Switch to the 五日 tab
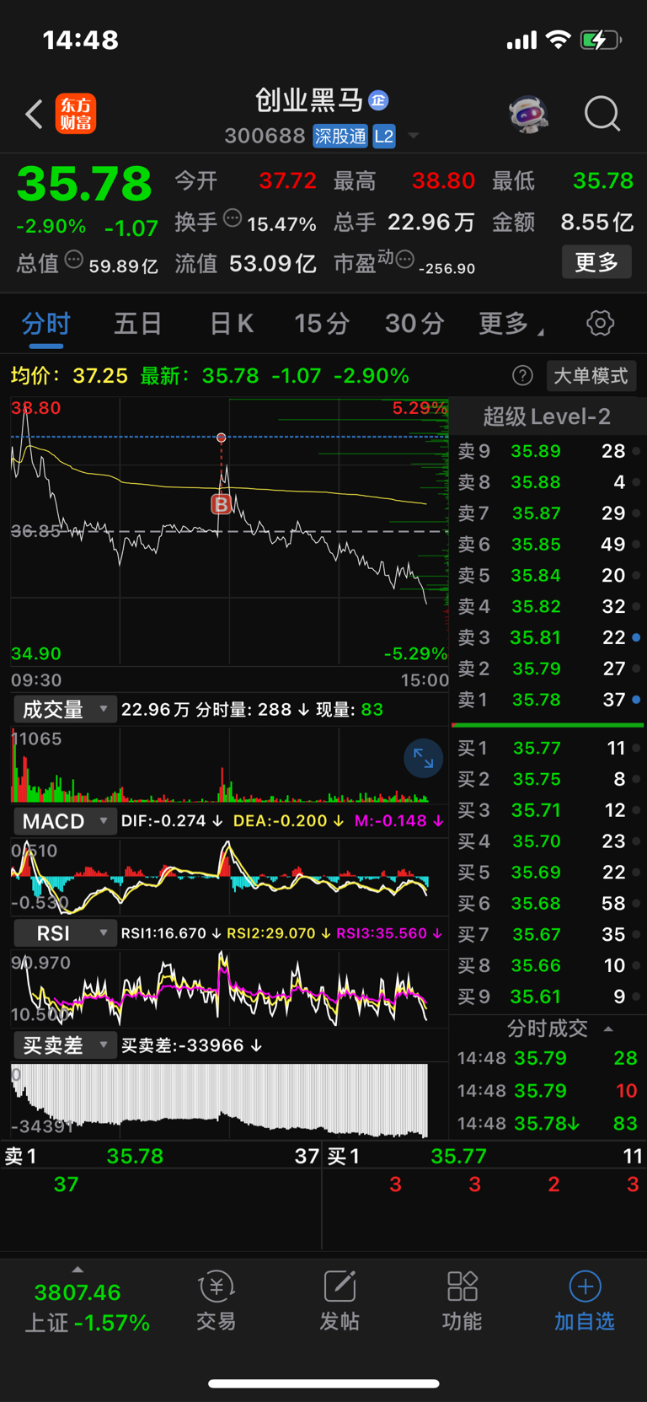647x1402 pixels. tap(138, 324)
